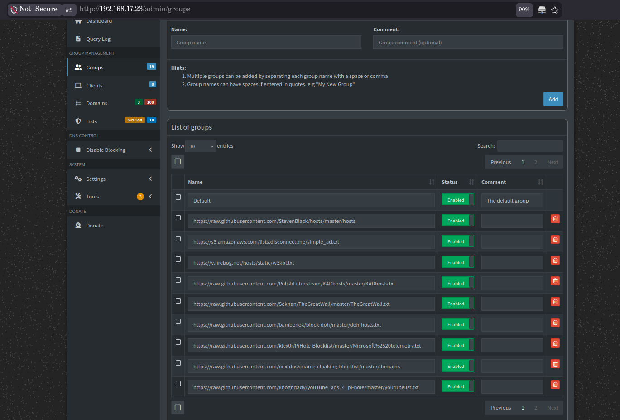
Task: Delete the Microsoft telemetry group
Action: pyautogui.click(x=555, y=343)
